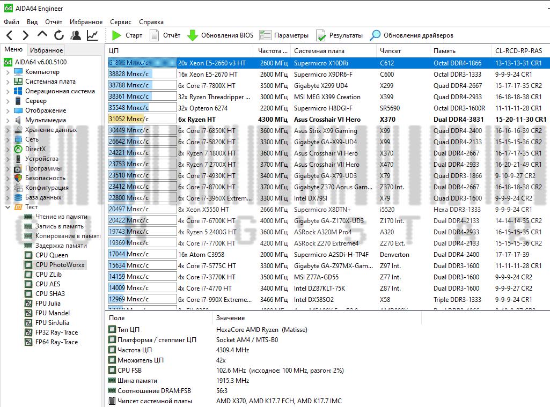
Task: Click the Конфигурация icon in the tree
Action: [18, 188]
